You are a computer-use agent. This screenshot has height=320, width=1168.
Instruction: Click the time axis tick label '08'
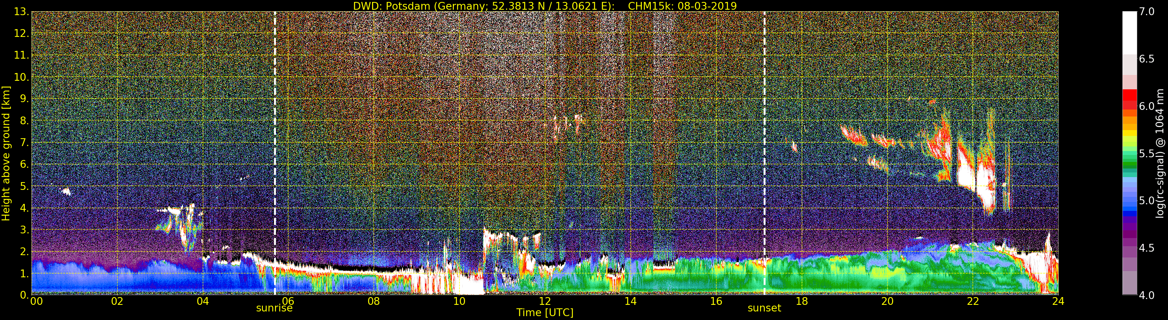[x=374, y=301]
